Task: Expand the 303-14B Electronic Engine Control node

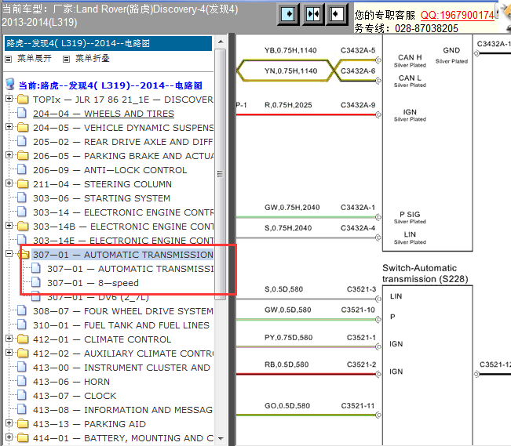Action: point(9,225)
